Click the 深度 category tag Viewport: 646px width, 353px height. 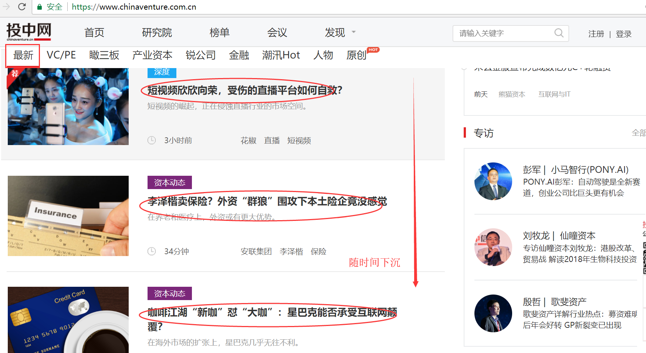pyautogui.click(x=162, y=73)
